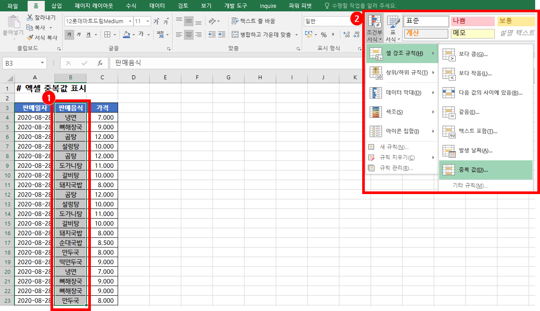The height and width of the screenshot is (311, 540).
Task: Toggle Align Left
Action: click(179, 35)
